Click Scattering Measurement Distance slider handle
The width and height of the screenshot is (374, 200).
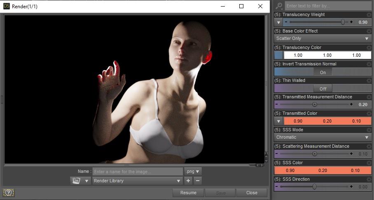[315, 154]
